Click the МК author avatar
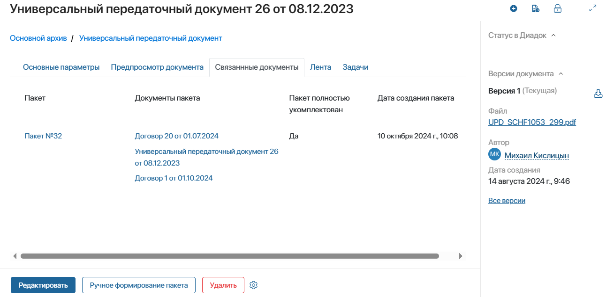This screenshot has width=606, height=297. tap(494, 154)
